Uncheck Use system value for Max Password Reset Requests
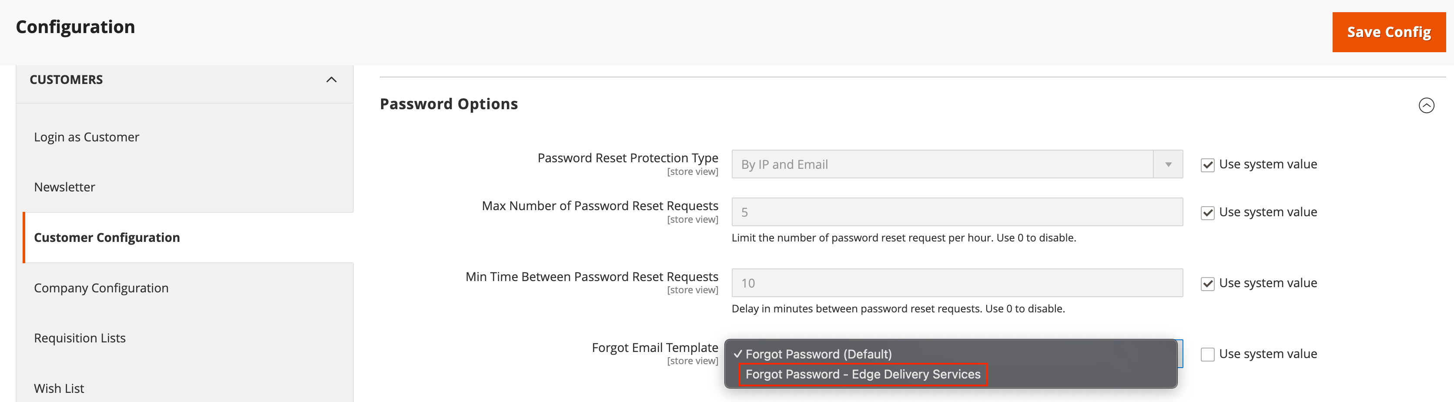The image size is (1454, 402). click(1208, 213)
